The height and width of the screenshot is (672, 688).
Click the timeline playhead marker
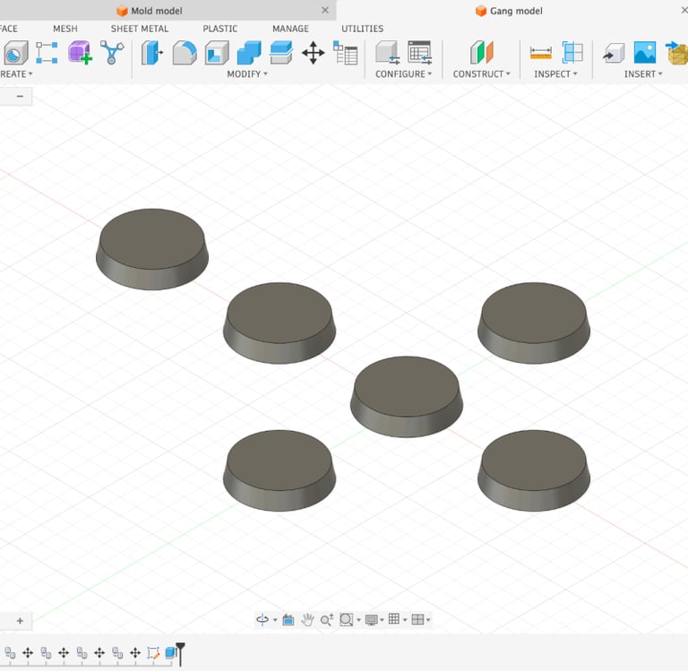coord(180,654)
